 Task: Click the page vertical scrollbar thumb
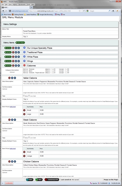tap(120, 21)
